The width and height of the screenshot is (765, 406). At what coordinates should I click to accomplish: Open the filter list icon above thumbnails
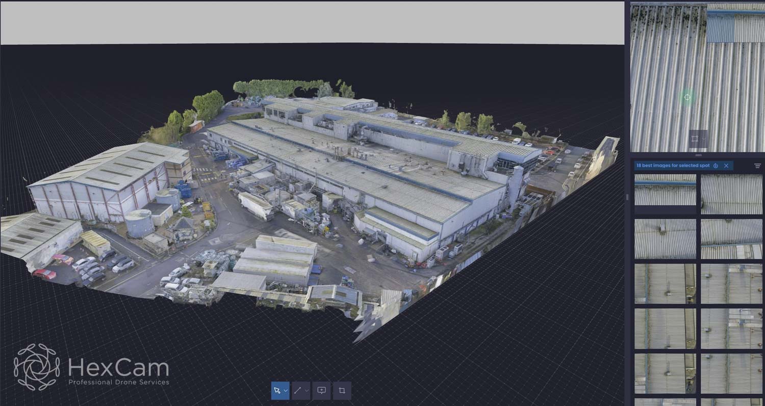(757, 166)
